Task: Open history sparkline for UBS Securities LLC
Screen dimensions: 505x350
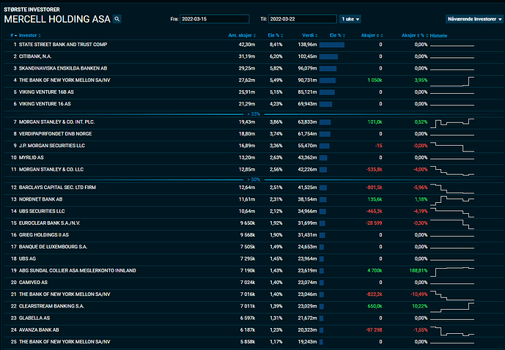Action: click(452, 212)
